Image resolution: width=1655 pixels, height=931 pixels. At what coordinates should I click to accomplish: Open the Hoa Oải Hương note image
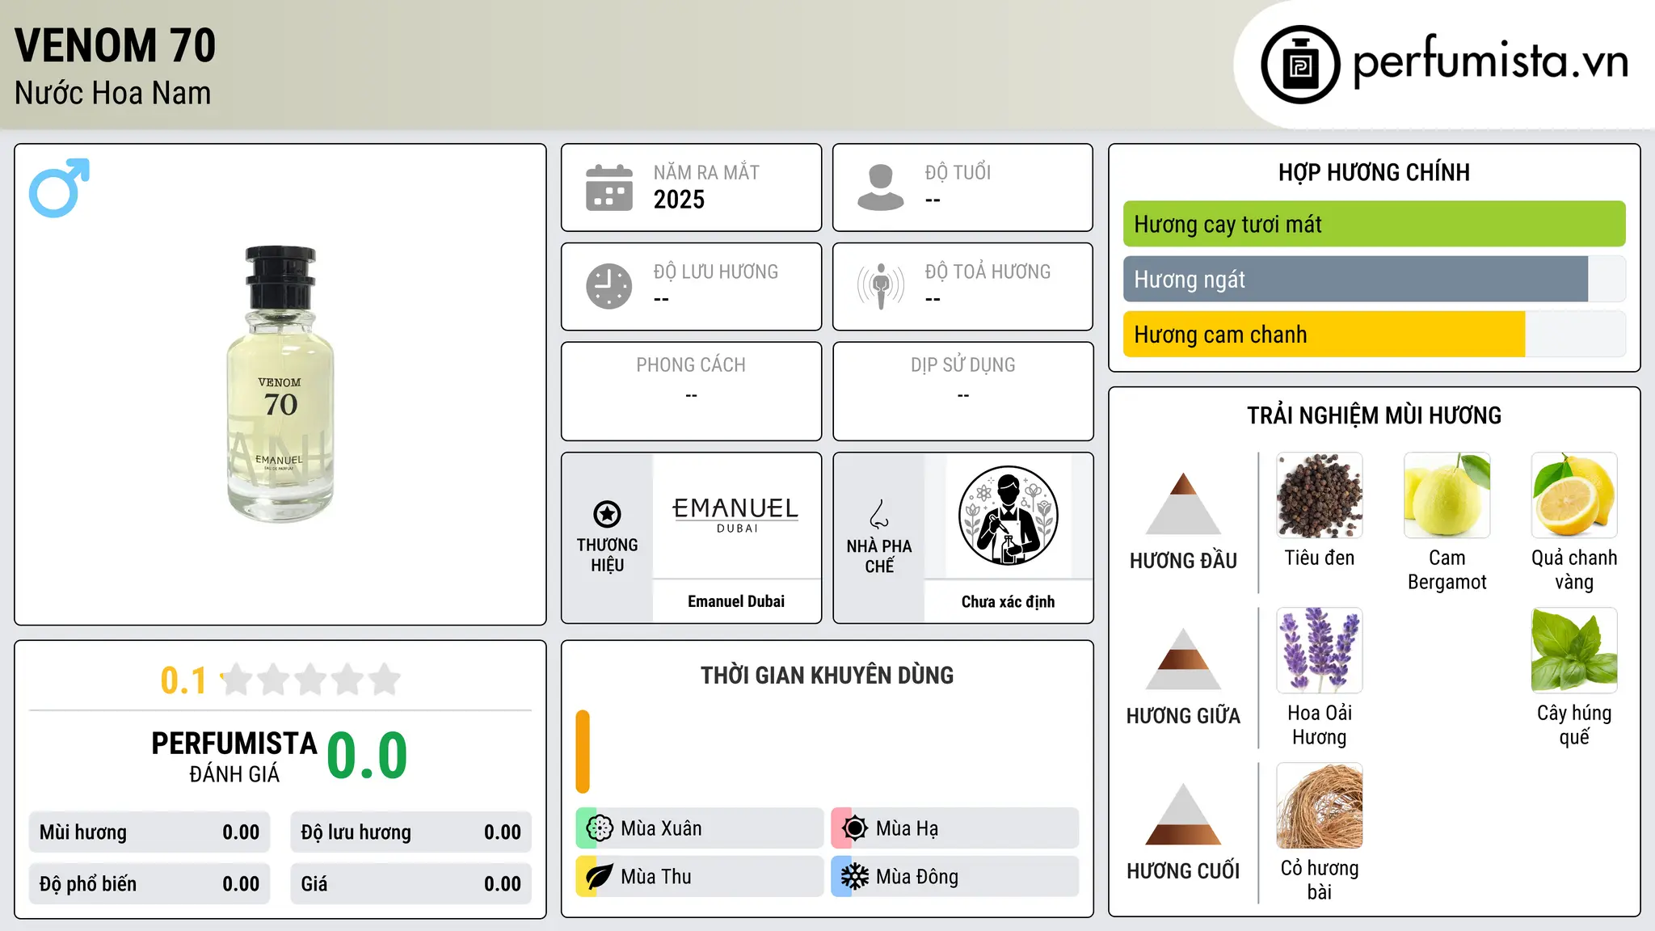pyautogui.click(x=1320, y=651)
